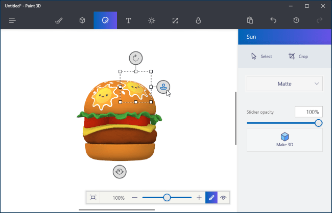Convert sticker with Make 3D button
This screenshot has width=332, height=213.
[284, 140]
